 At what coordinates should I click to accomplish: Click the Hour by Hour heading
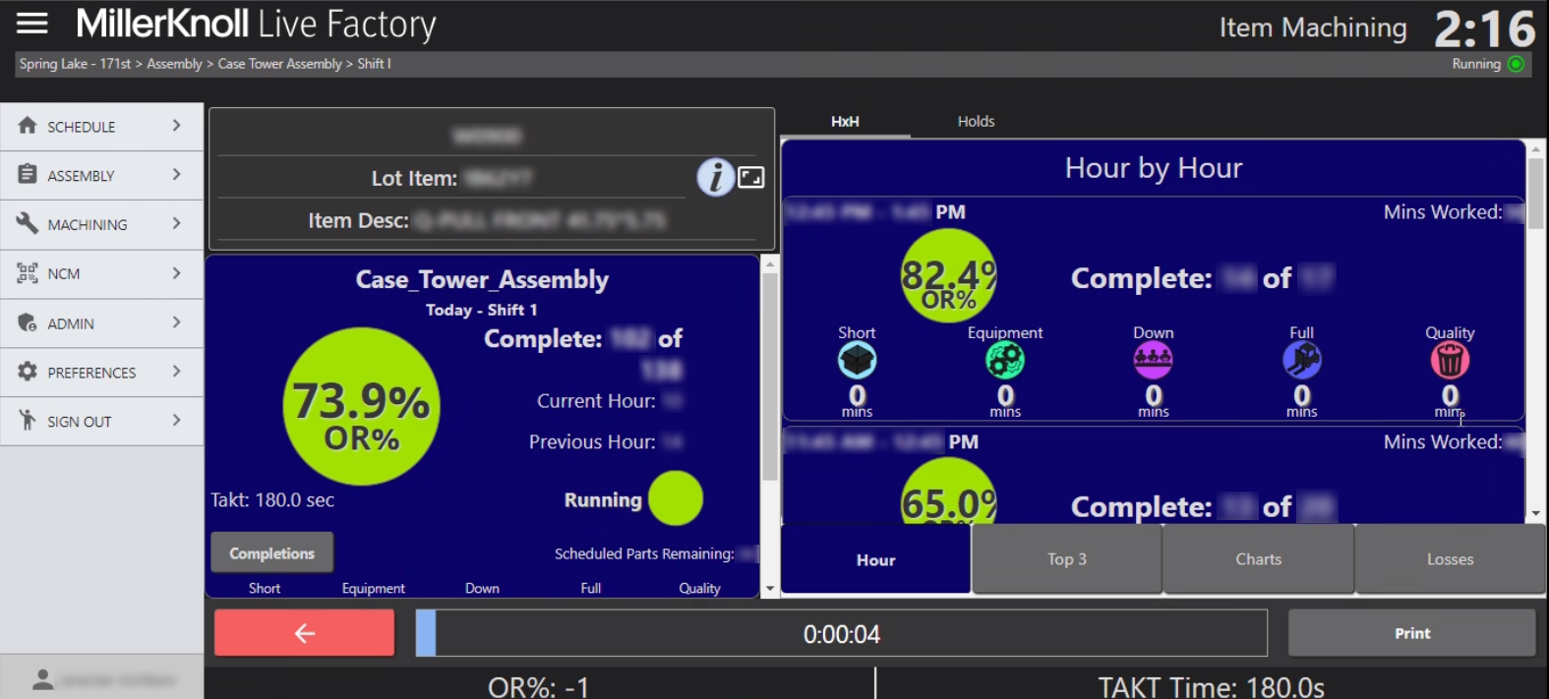click(1154, 168)
